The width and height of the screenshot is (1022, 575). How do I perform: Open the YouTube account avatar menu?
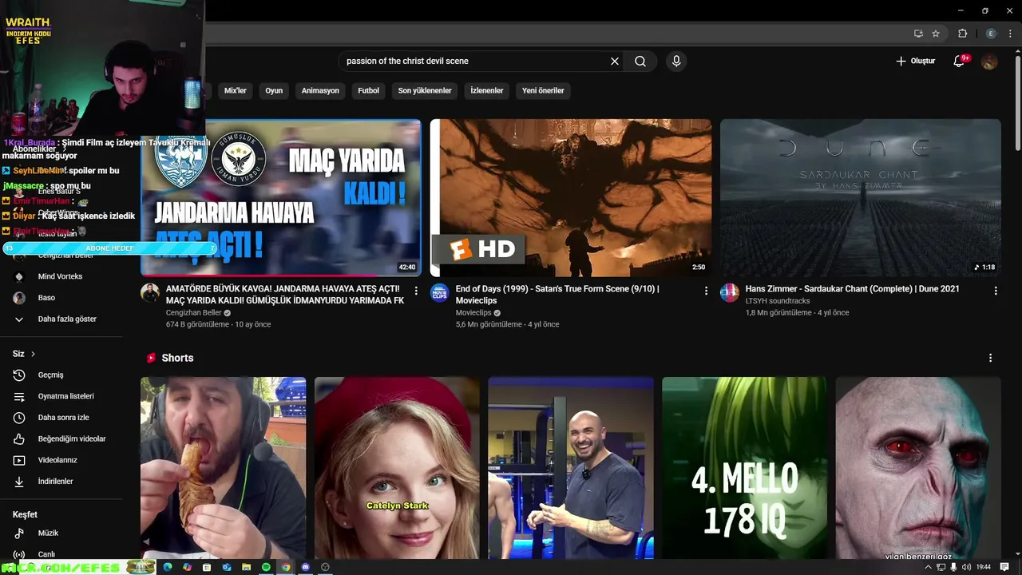pyautogui.click(x=989, y=61)
